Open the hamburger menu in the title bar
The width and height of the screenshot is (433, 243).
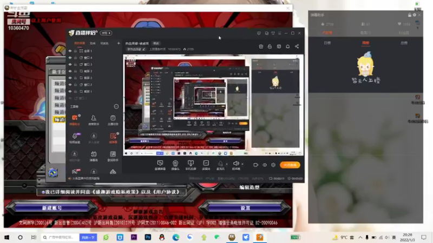(x=280, y=33)
